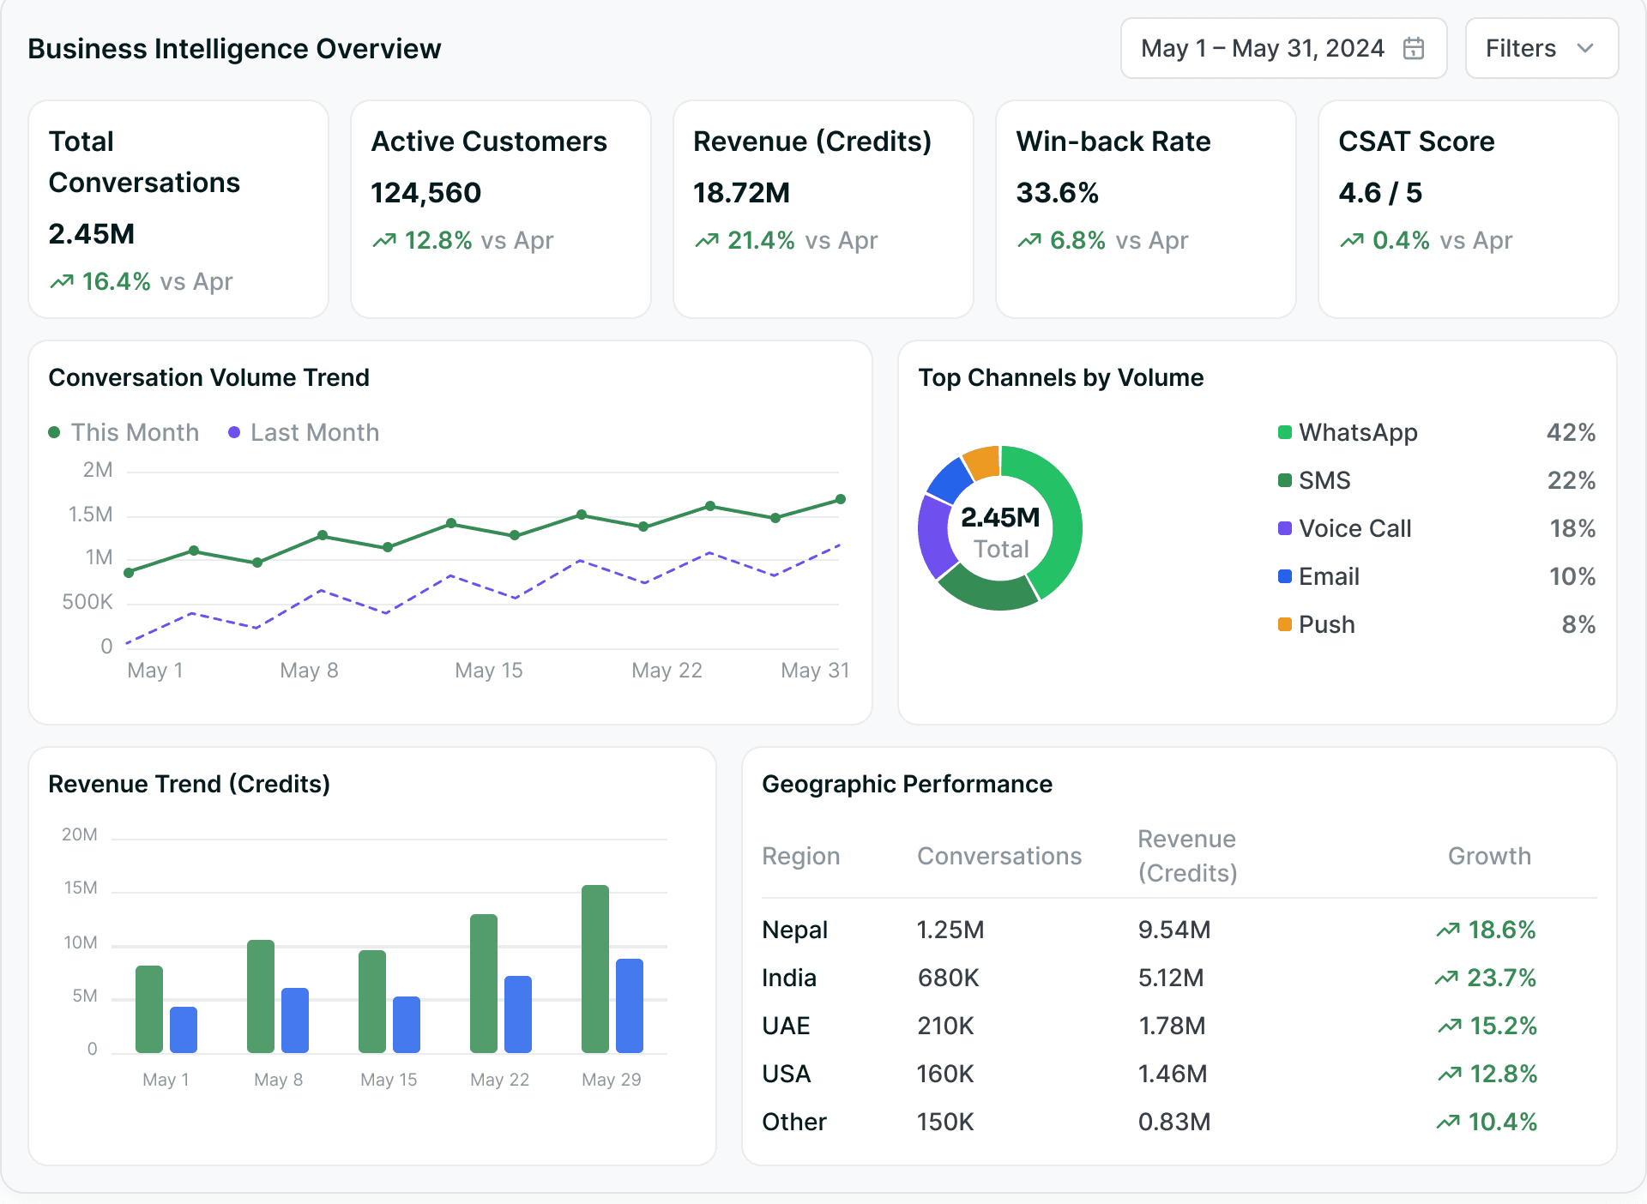Sort by the Growth column header

tap(1489, 856)
